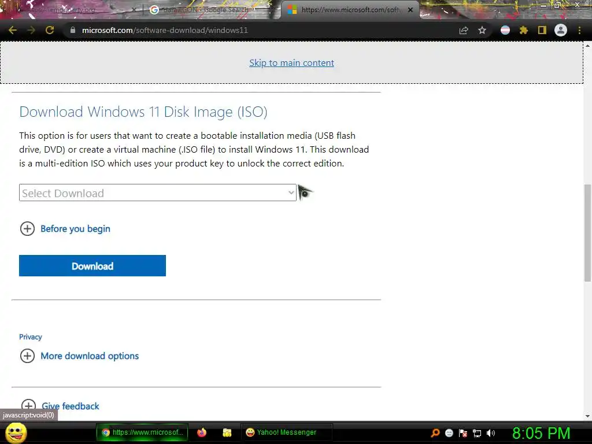The height and width of the screenshot is (444, 592).
Task: Click the scrollbar up arrow
Action: pyautogui.click(x=587, y=46)
